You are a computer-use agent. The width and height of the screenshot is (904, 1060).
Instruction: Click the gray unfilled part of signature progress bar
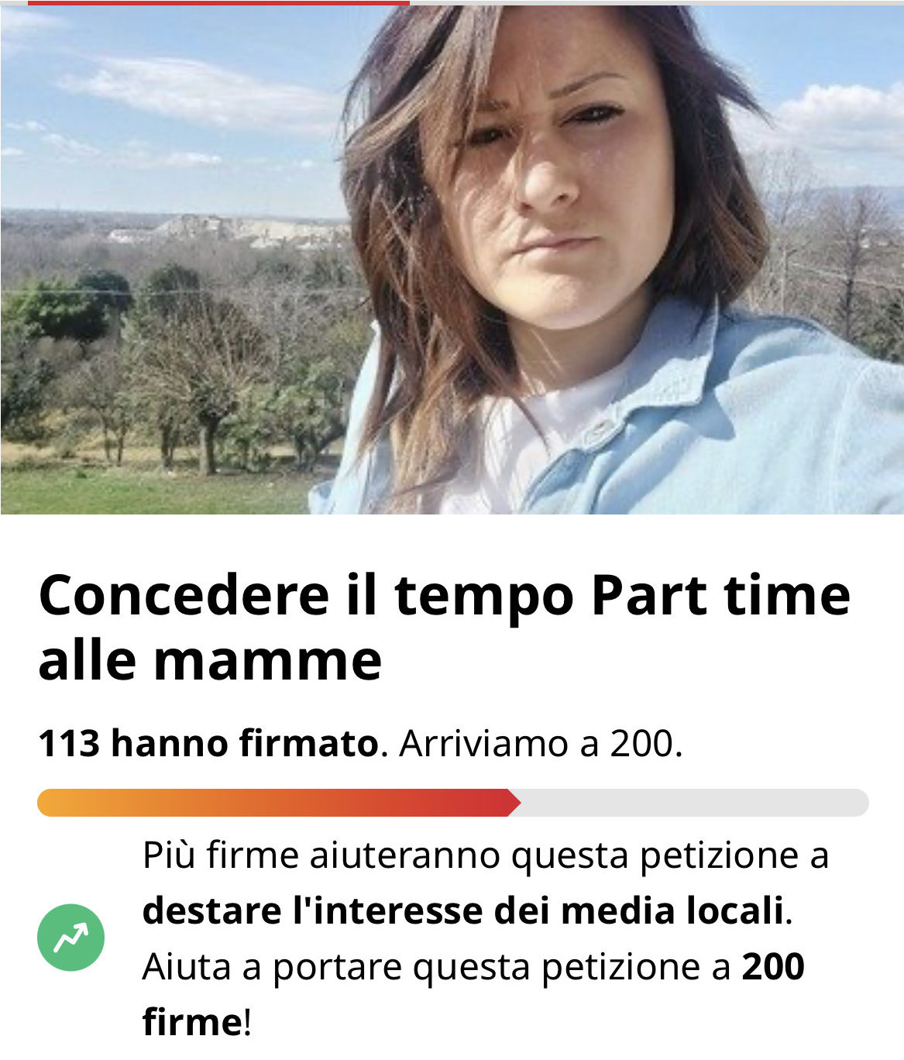click(695, 803)
